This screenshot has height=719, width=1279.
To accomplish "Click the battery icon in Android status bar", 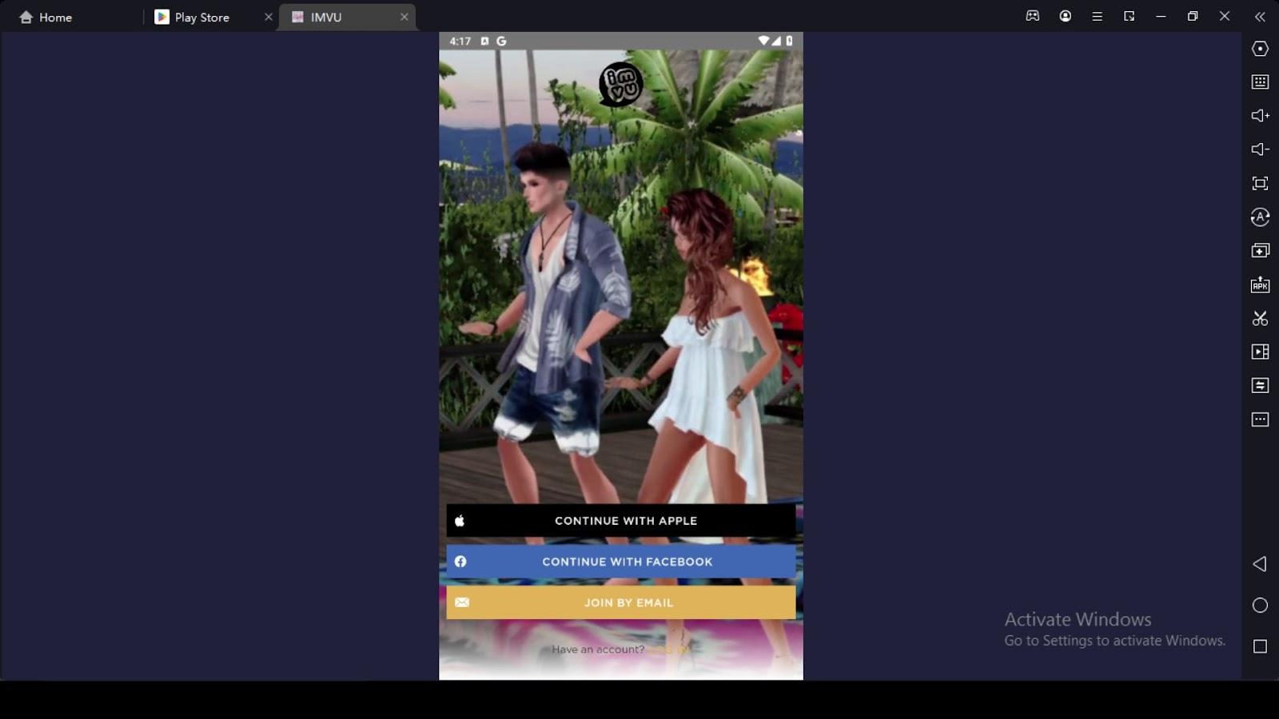I will (789, 41).
